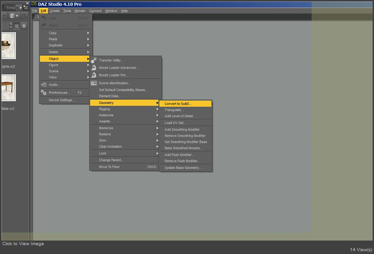Image resolution: width=374 pixels, height=254 pixels.
Task: Click the tab scroll right arrow
Action: [x=21, y=7]
